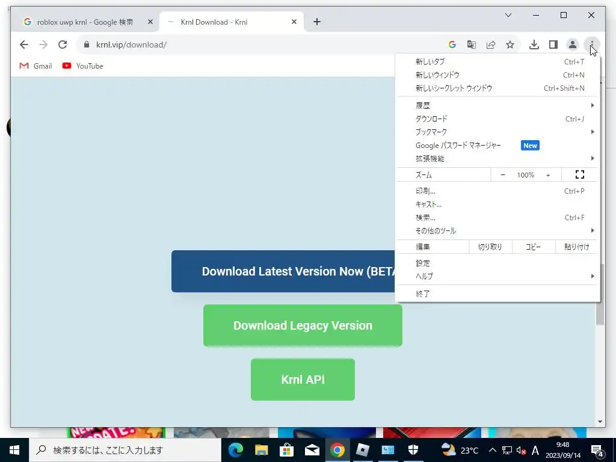The image size is (616, 462).
Task: Click the address bar URL krnl.vip/download/
Action: [x=131, y=45]
